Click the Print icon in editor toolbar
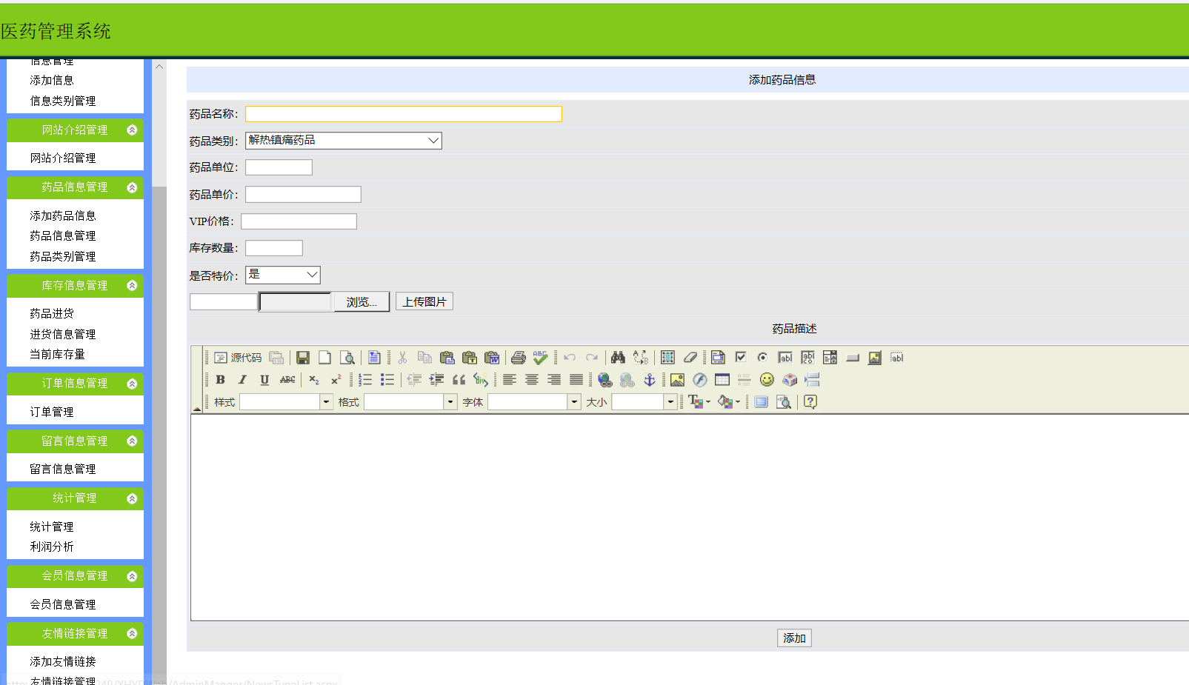This screenshot has height=685, width=1189. point(518,358)
